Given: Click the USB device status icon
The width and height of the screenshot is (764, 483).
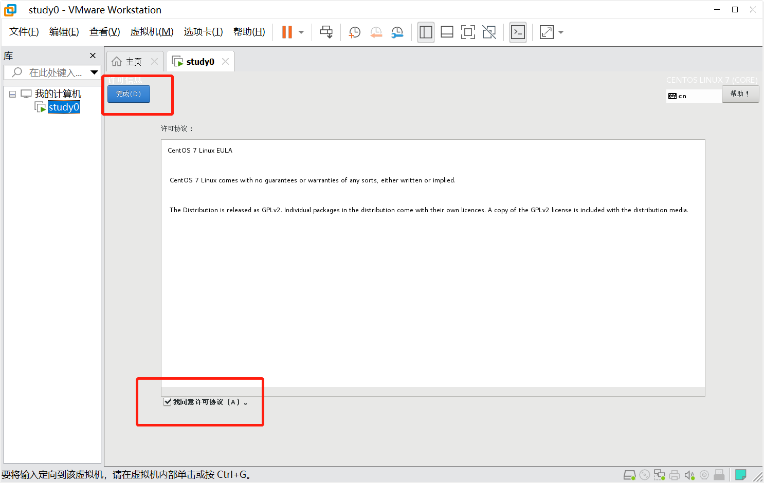Looking at the screenshot, I should coord(719,475).
